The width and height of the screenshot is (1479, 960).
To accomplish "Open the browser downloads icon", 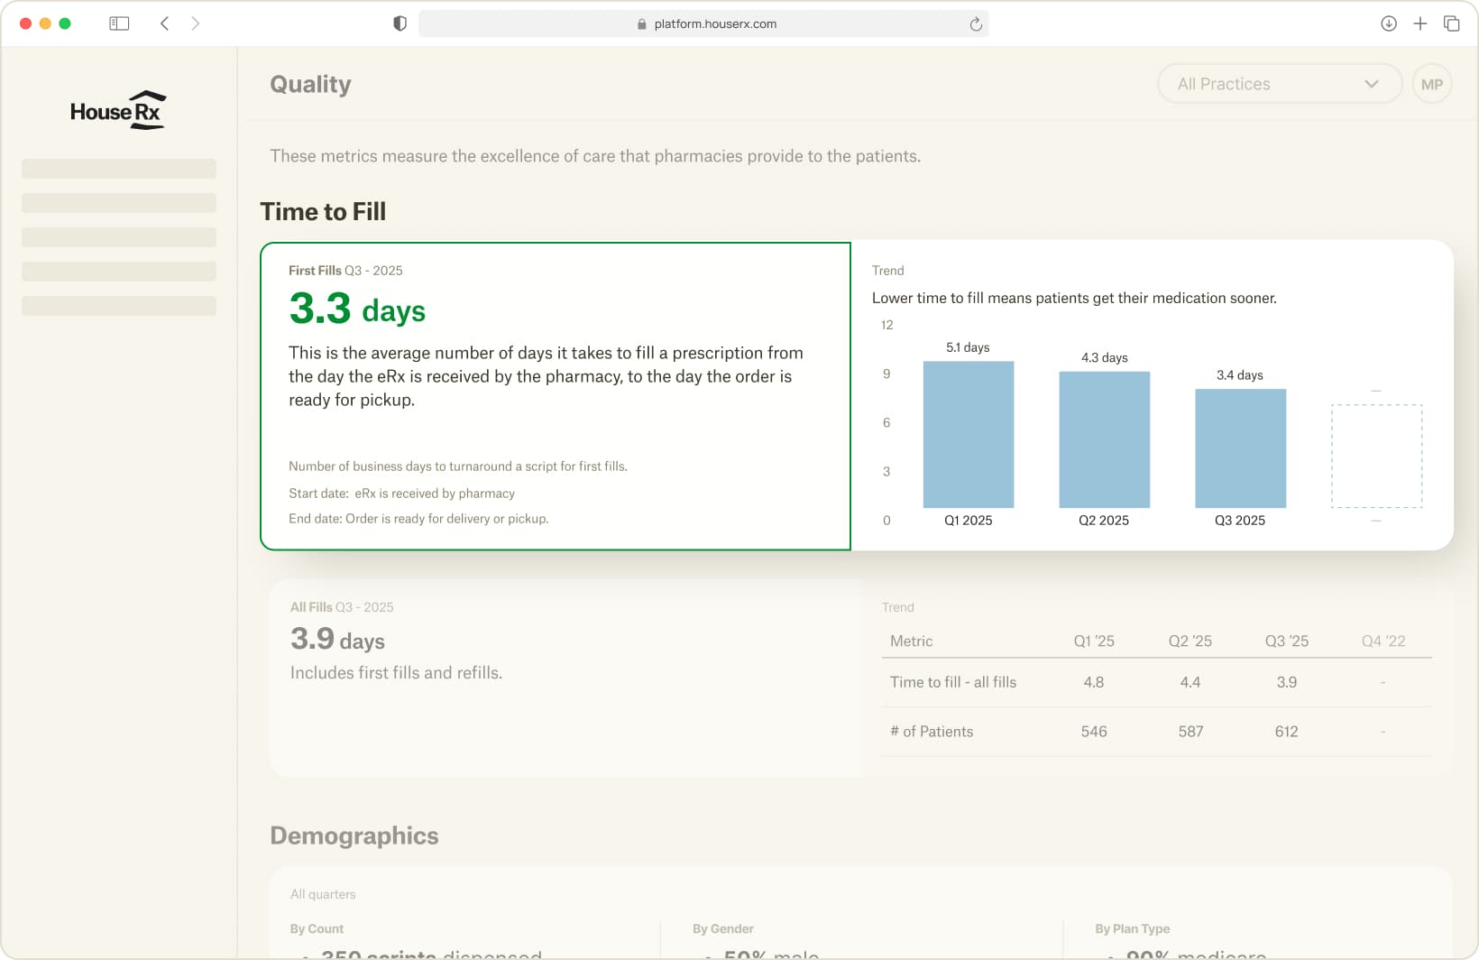I will coord(1388,23).
